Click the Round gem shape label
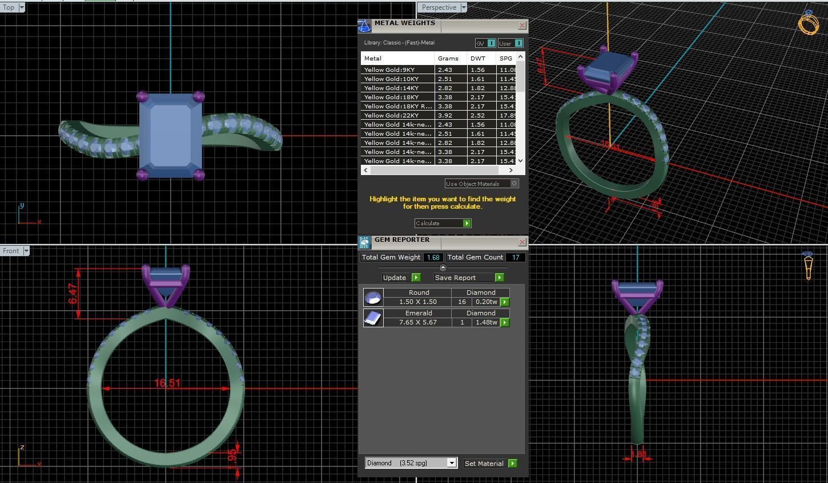This screenshot has height=483, width=828. point(419,293)
